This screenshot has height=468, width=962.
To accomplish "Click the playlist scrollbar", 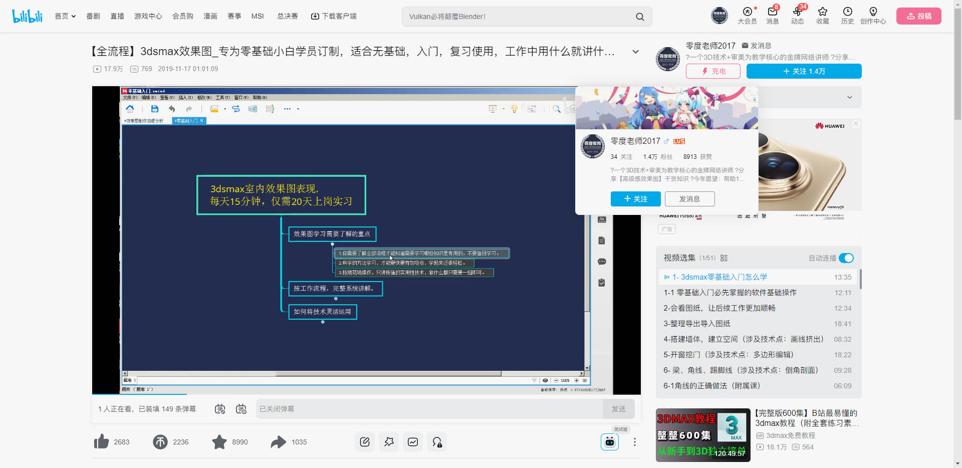I will click(x=860, y=279).
